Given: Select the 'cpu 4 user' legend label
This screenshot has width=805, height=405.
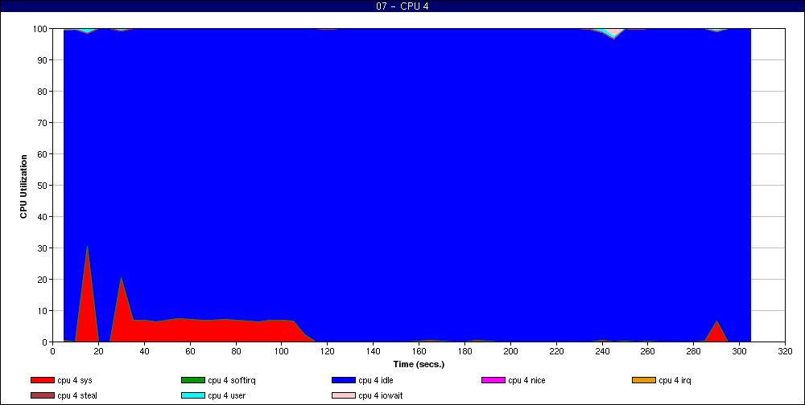Looking at the screenshot, I should (227, 396).
